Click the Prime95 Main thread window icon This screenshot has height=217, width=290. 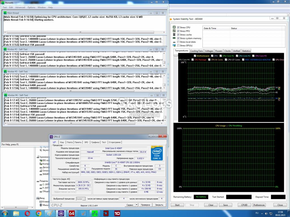point(5,13)
